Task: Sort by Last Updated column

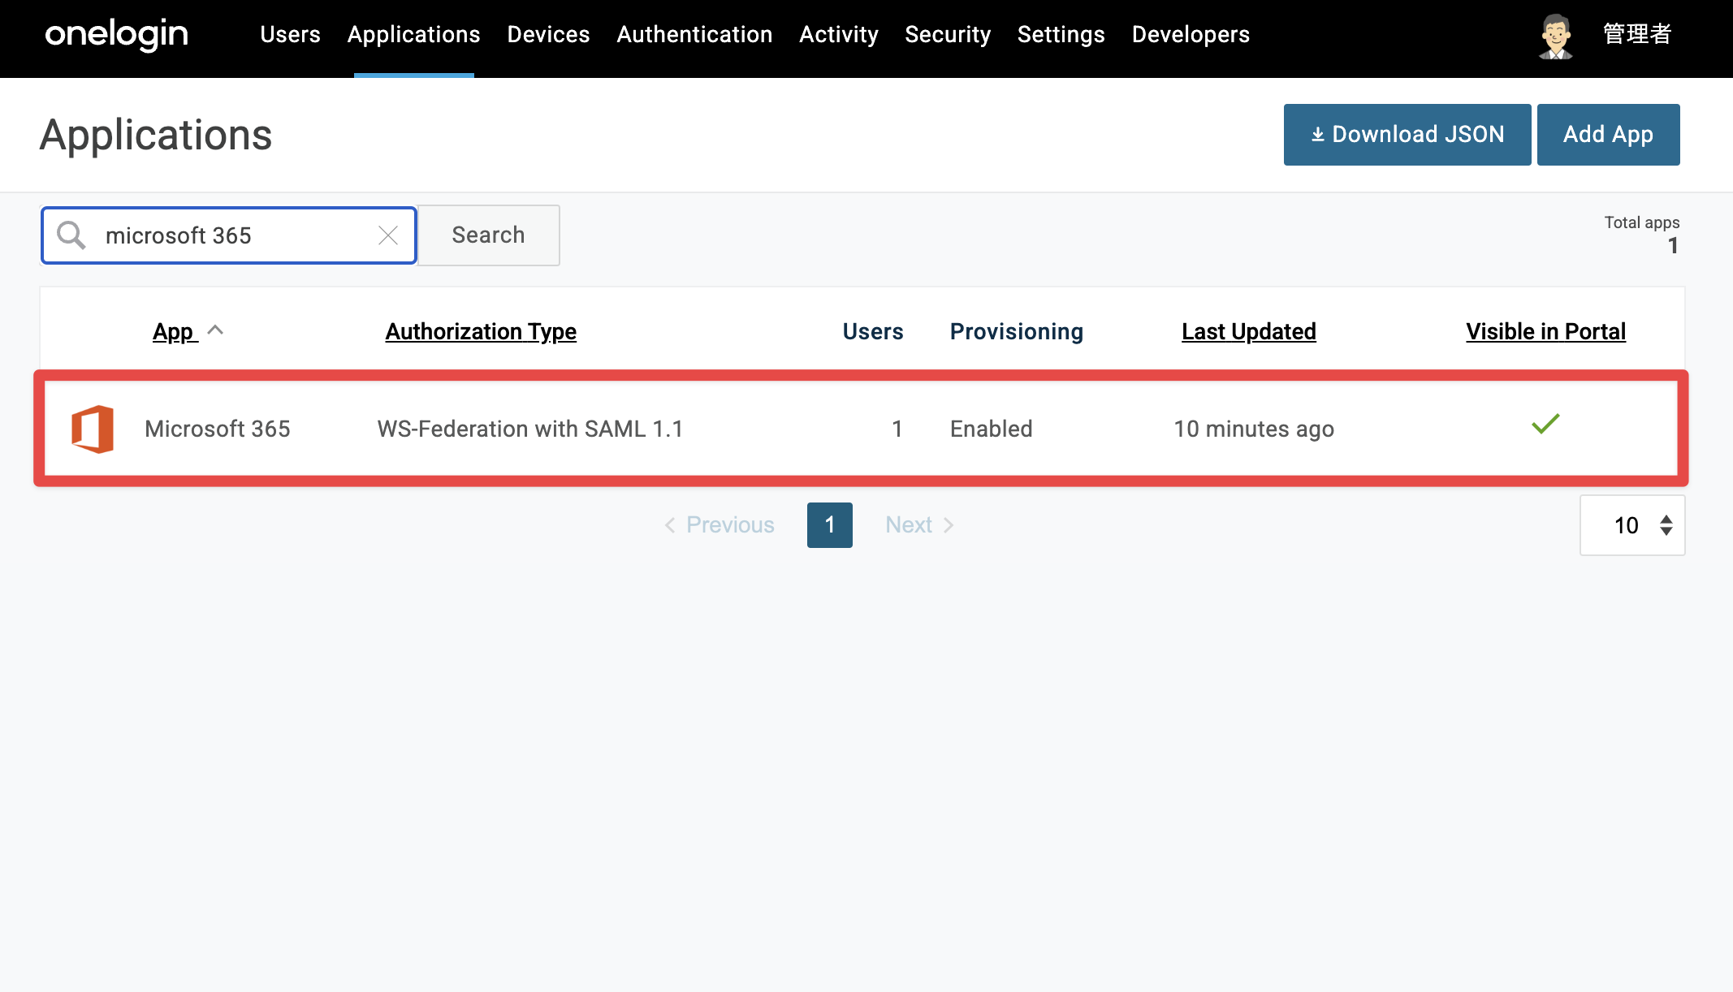Action: (x=1249, y=331)
